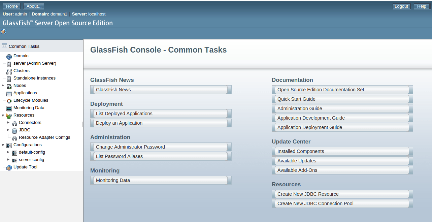Open Available Add-Ons
This screenshot has height=222, width=432.
point(342,170)
